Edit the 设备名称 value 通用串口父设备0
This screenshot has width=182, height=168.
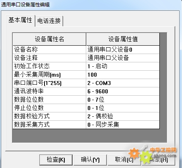click(x=123, y=50)
